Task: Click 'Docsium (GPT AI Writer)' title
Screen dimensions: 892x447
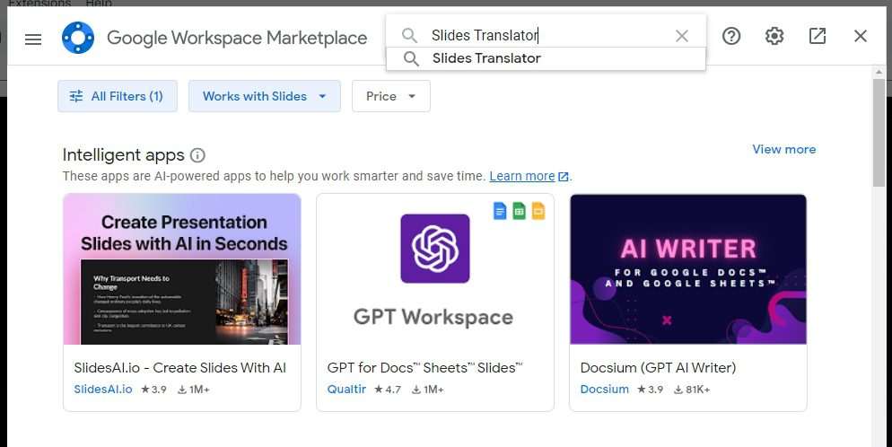Action: pos(658,368)
